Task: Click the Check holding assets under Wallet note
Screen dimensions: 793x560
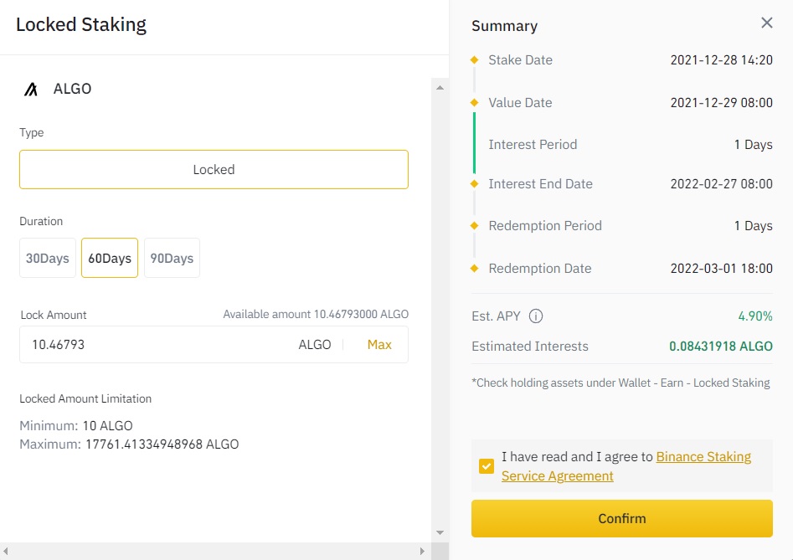Action: pos(620,383)
